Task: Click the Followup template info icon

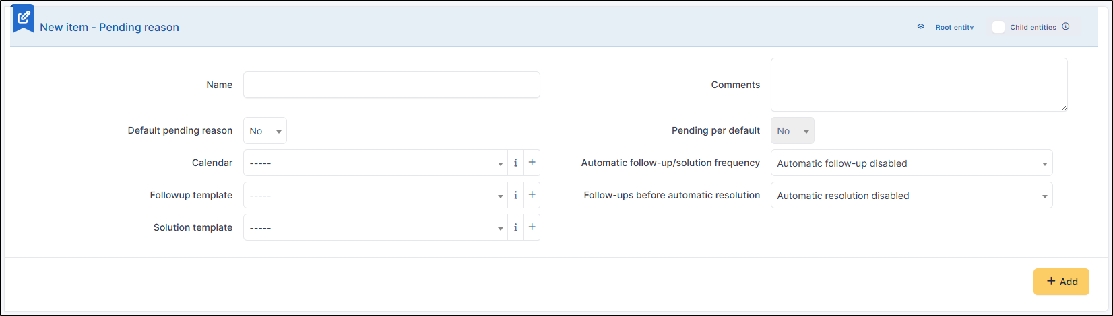Action: pos(515,195)
